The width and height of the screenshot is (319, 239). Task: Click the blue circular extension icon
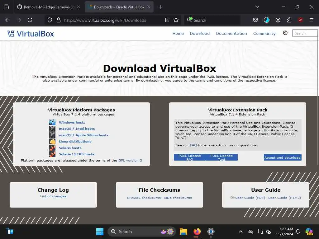[x=267, y=20]
